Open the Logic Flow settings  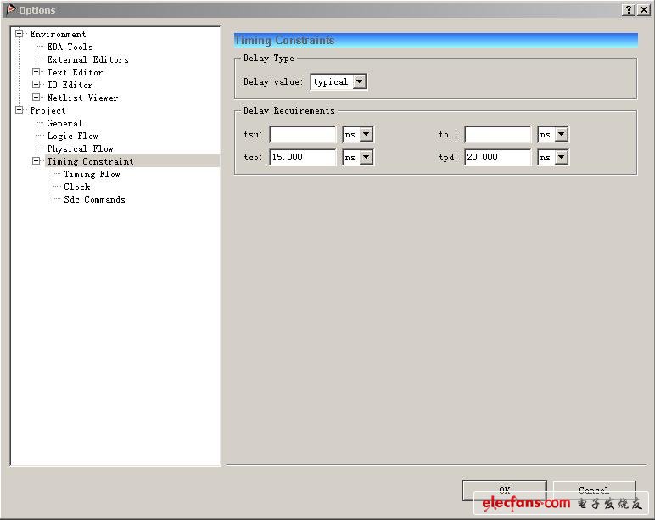click(72, 136)
